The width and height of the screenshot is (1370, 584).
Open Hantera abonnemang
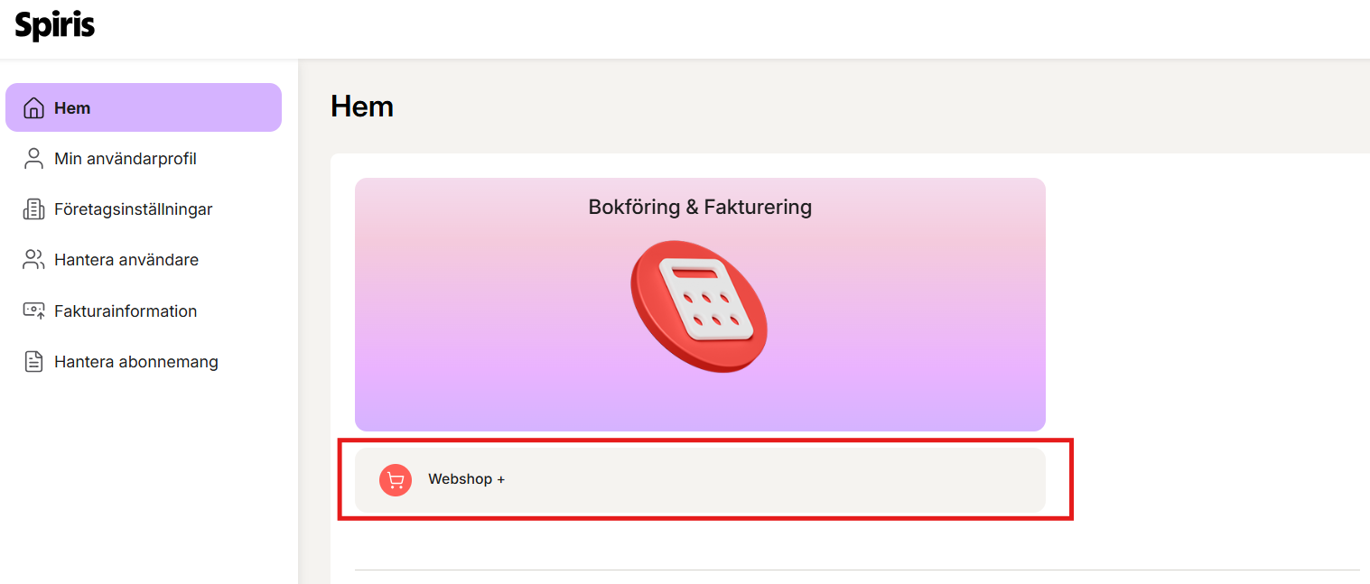point(136,362)
